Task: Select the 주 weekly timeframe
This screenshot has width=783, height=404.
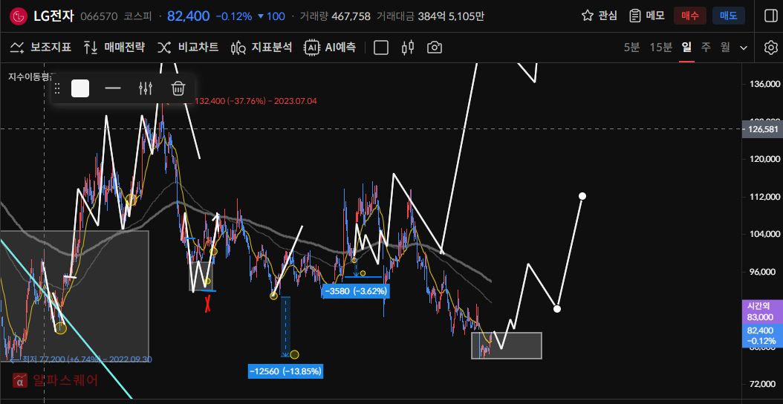Action: point(706,48)
